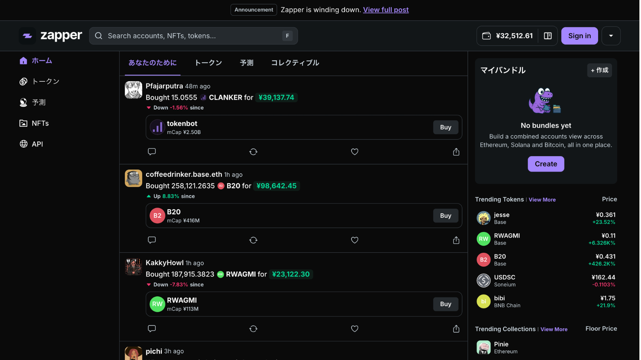Open View full post announcement link
The width and height of the screenshot is (641, 360).
click(386, 10)
